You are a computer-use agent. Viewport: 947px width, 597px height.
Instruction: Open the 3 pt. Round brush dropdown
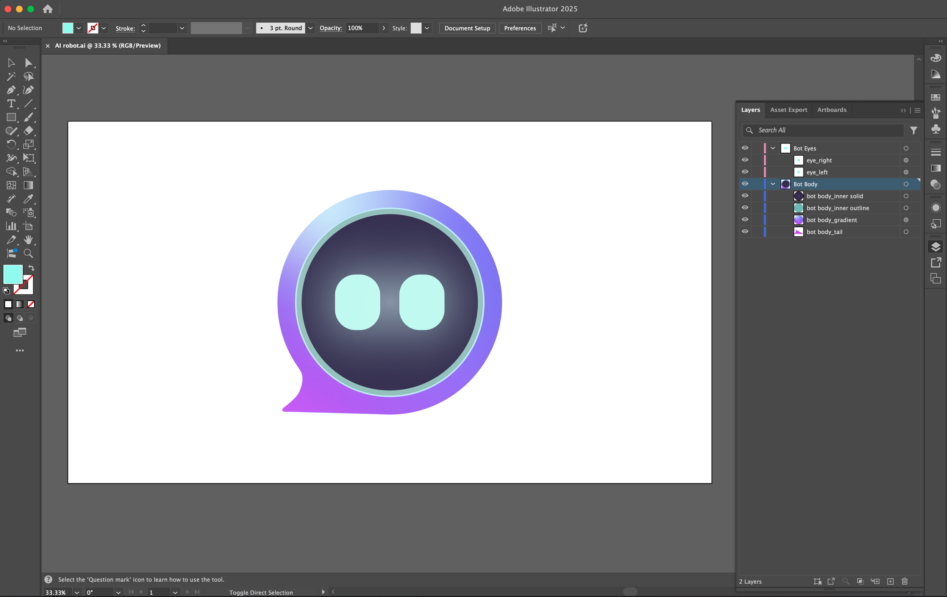click(310, 28)
